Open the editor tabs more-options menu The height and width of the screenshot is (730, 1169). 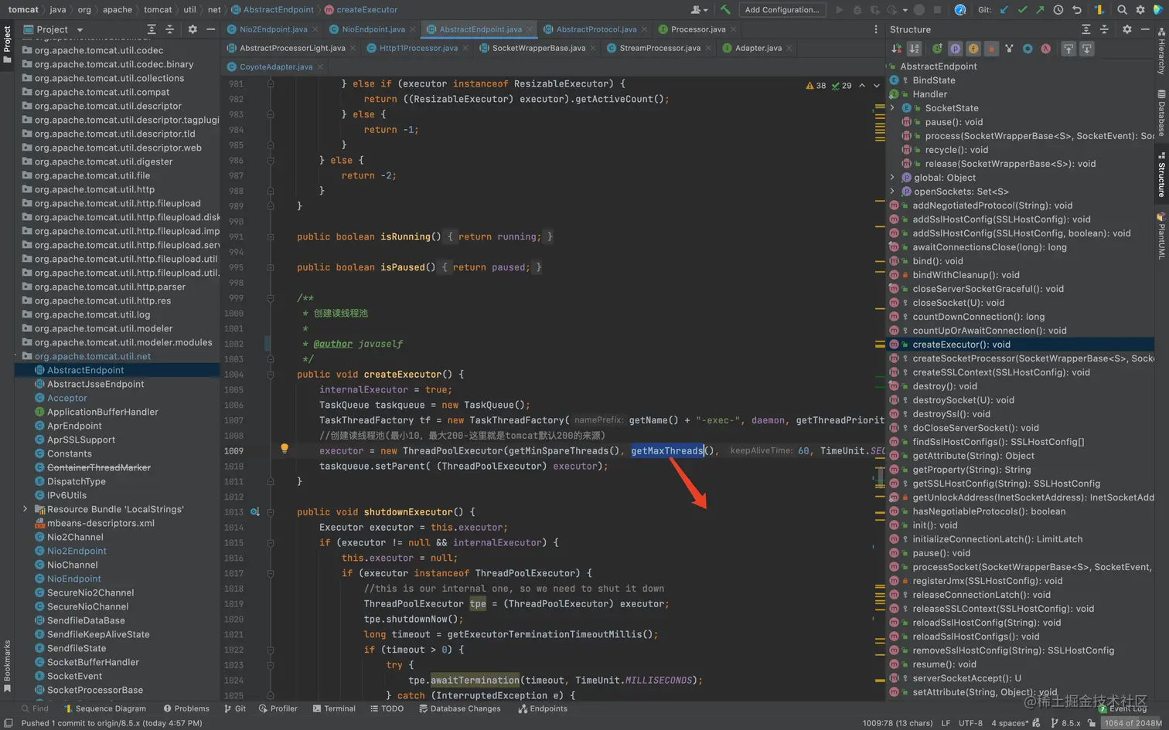point(876,29)
